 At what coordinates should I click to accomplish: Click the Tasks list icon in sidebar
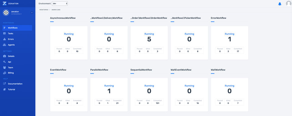tap(5, 34)
